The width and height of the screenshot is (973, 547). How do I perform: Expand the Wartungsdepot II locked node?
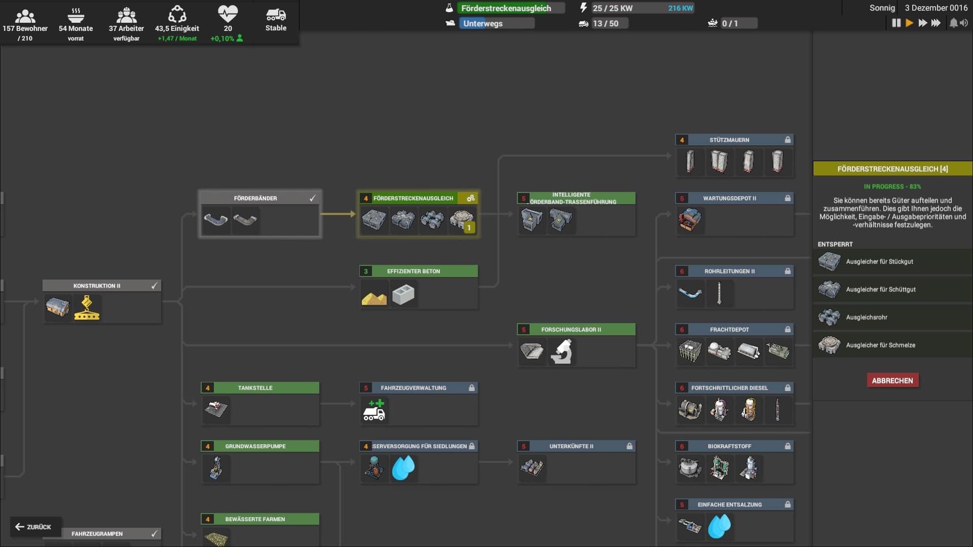click(x=733, y=198)
